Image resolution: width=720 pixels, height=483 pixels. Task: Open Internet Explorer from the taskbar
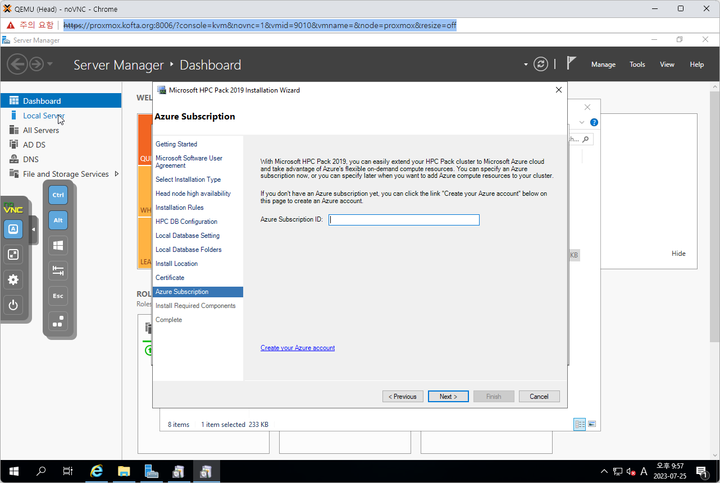coord(97,471)
